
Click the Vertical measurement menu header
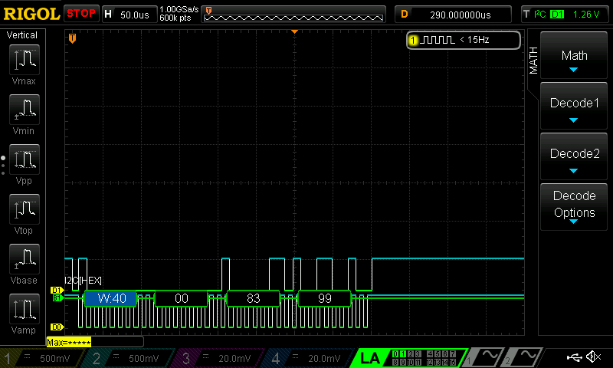[22, 35]
